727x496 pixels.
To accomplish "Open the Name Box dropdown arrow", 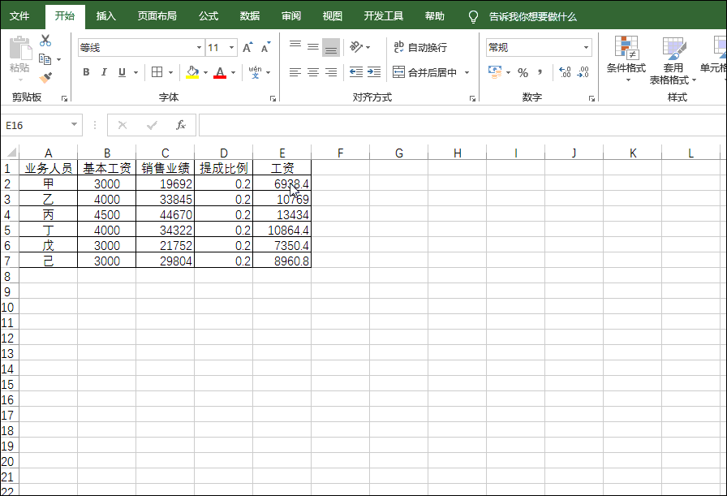I will tap(74, 124).
